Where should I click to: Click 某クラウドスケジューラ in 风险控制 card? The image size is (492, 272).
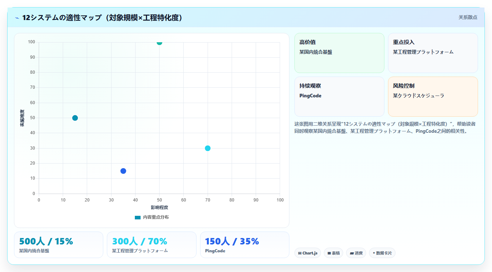click(418, 96)
